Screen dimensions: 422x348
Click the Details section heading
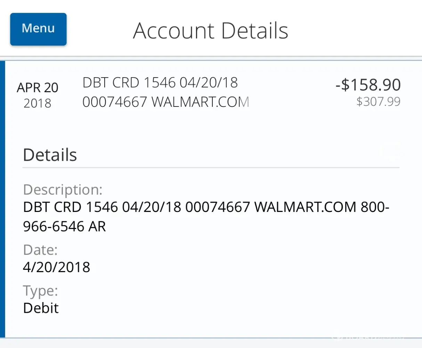[x=50, y=155]
